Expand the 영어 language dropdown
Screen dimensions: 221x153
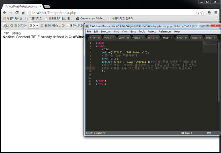click(x=34, y=26)
